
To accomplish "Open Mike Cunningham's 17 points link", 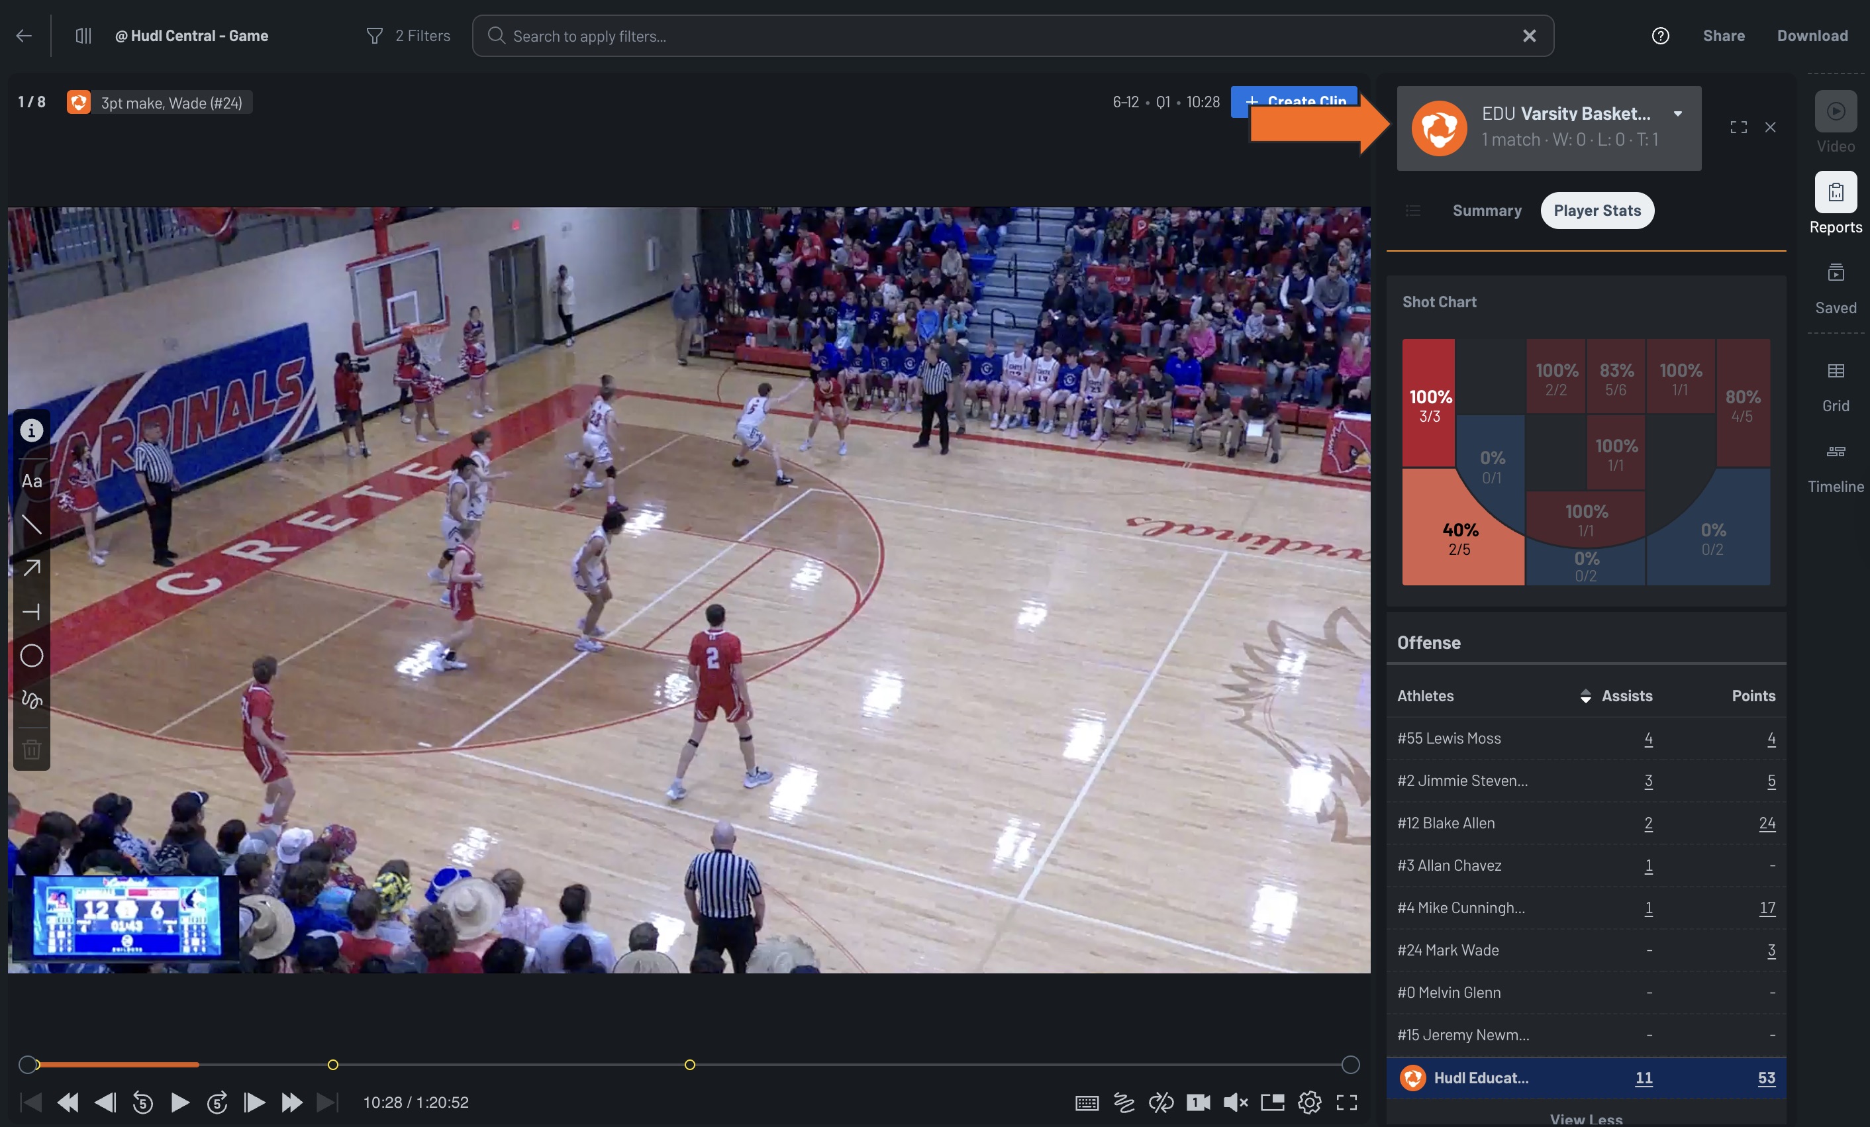I will [x=1767, y=908].
